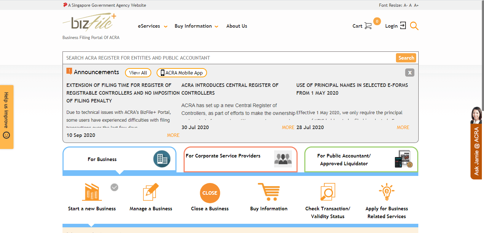Click the orange CLOSE circle icon
The width and height of the screenshot is (484, 233).
click(x=210, y=193)
